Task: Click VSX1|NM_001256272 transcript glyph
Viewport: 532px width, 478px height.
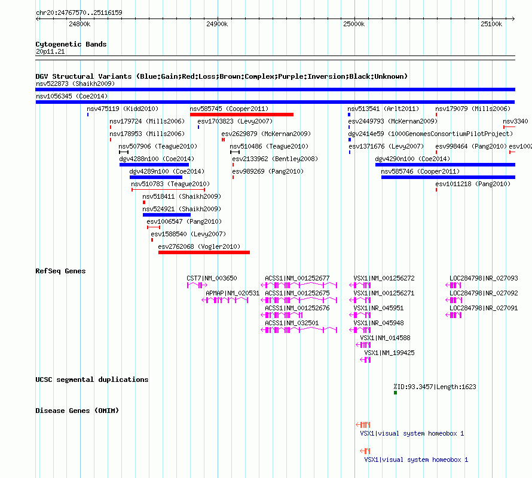Action: coord(360,285)
